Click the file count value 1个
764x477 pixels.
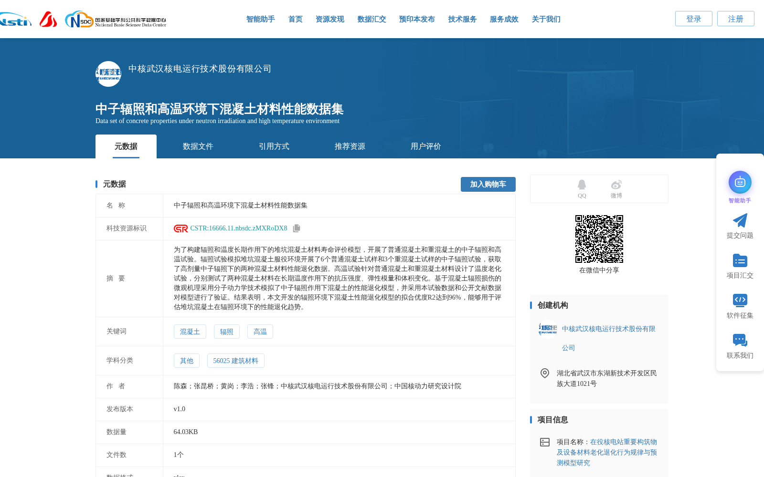click(x=179, y=455)
